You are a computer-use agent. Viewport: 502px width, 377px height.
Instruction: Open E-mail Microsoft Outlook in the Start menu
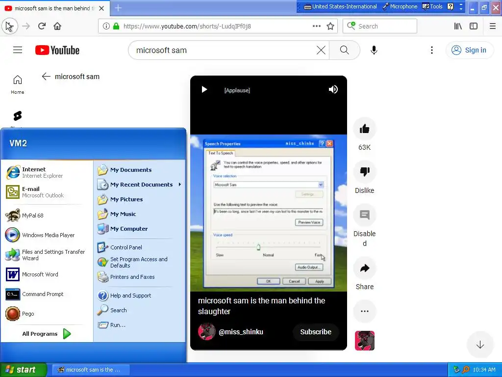[x=47, y=192]
